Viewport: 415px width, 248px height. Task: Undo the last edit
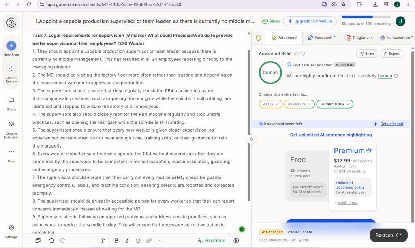pos(51,241)
